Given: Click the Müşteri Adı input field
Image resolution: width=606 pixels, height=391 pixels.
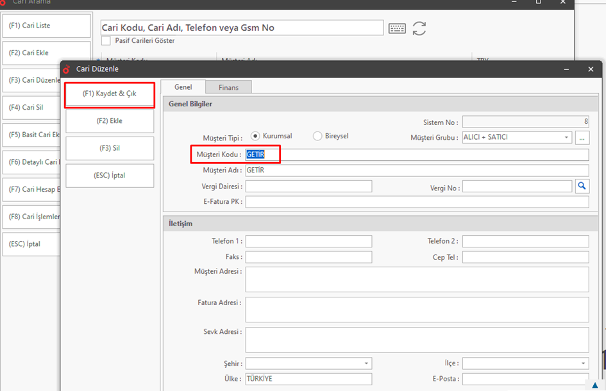Looking at the screenshot, I should click(x=417, y=171).
